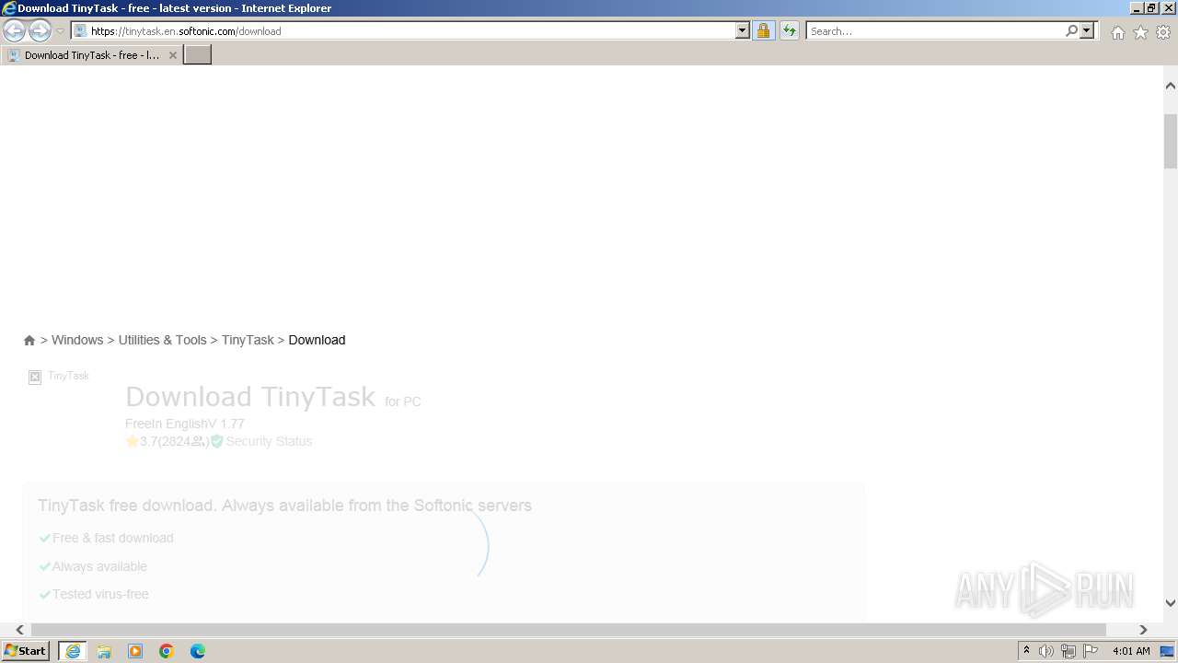Click the vertical scrollbar thumb
The image size is (1178, 663).
click(x=1171, y=142)
